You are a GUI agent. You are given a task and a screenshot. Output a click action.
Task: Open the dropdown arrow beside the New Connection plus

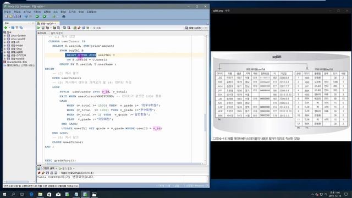(9, 28)
